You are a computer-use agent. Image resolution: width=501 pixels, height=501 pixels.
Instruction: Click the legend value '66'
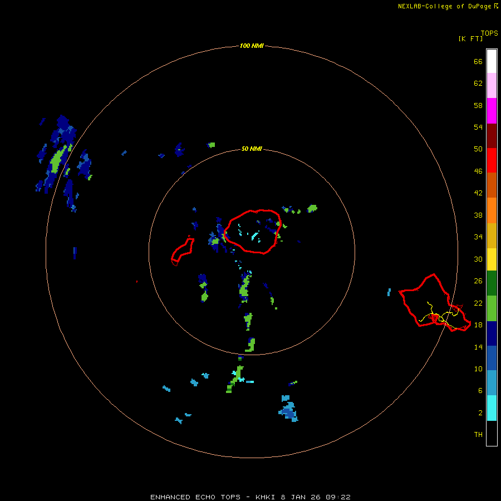point(478,62)
